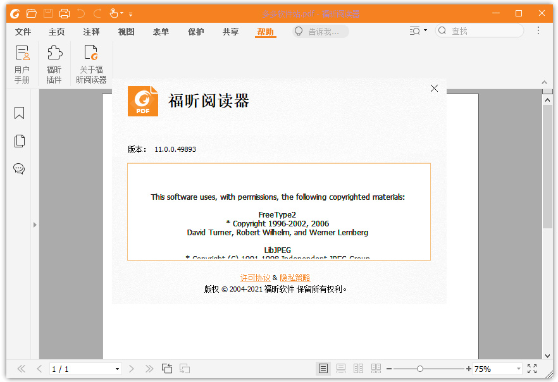Viewport: 558px width, 382px height.
Task: Enter fullscreen via the status bar icon
Action: click(532, 368)
